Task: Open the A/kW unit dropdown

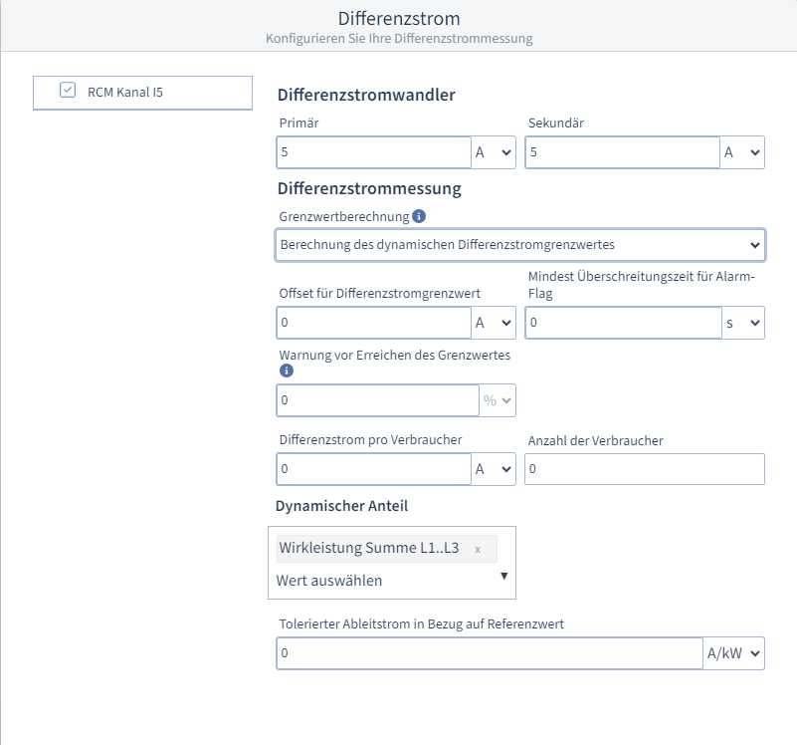Action: [x=734, y=652]
